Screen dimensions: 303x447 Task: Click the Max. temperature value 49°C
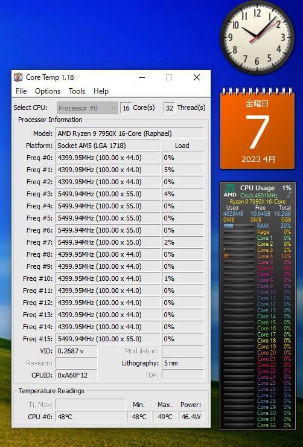click(165, 417)
